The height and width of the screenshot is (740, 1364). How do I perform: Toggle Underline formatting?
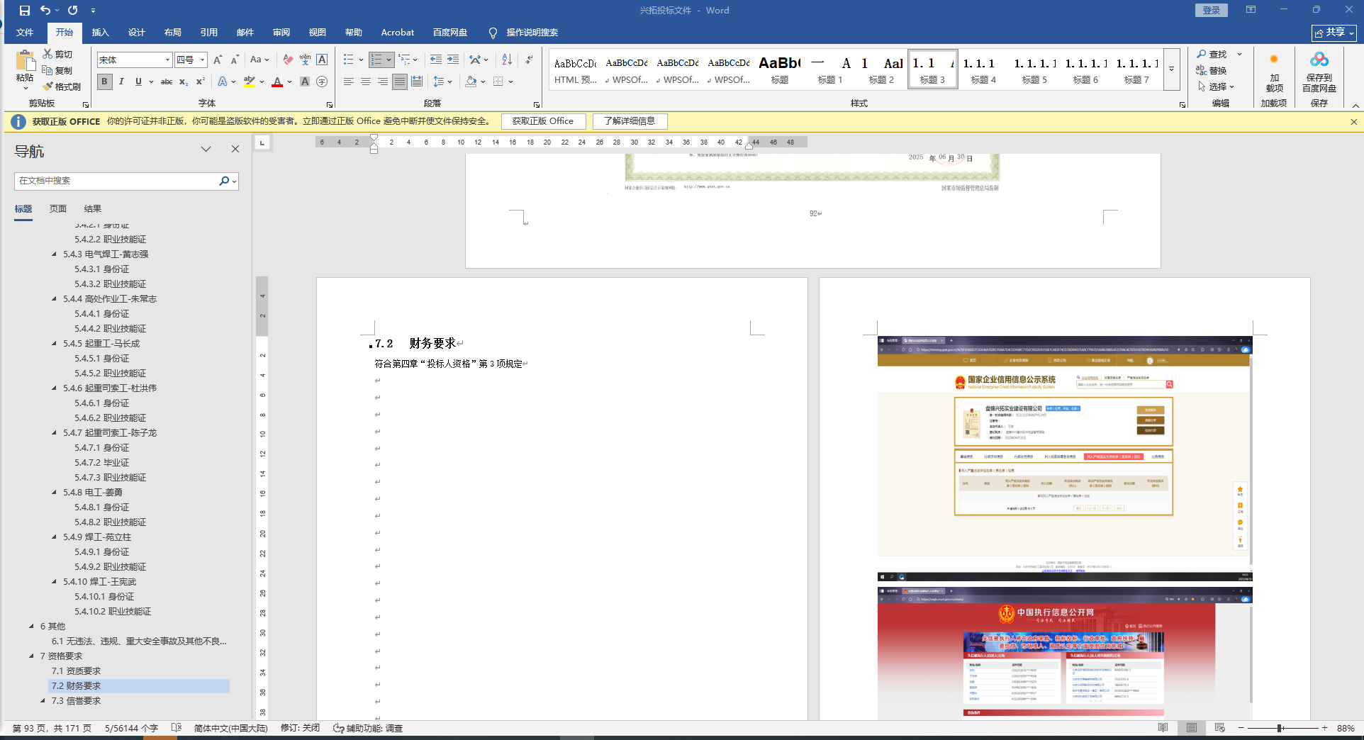tap(138, 82)
